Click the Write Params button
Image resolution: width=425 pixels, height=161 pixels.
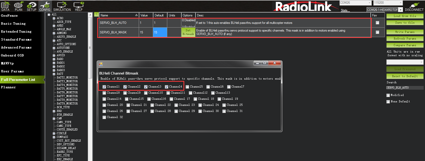405,32
